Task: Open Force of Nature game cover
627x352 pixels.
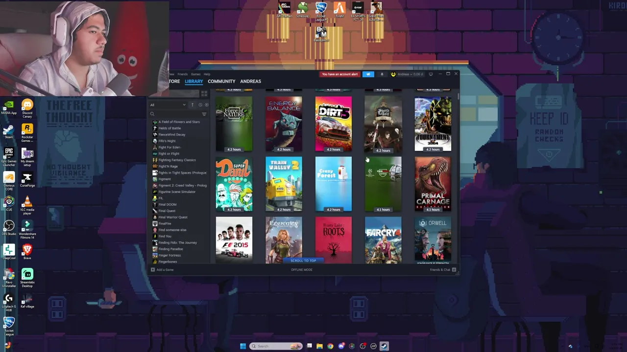Action: coord(234,124)
